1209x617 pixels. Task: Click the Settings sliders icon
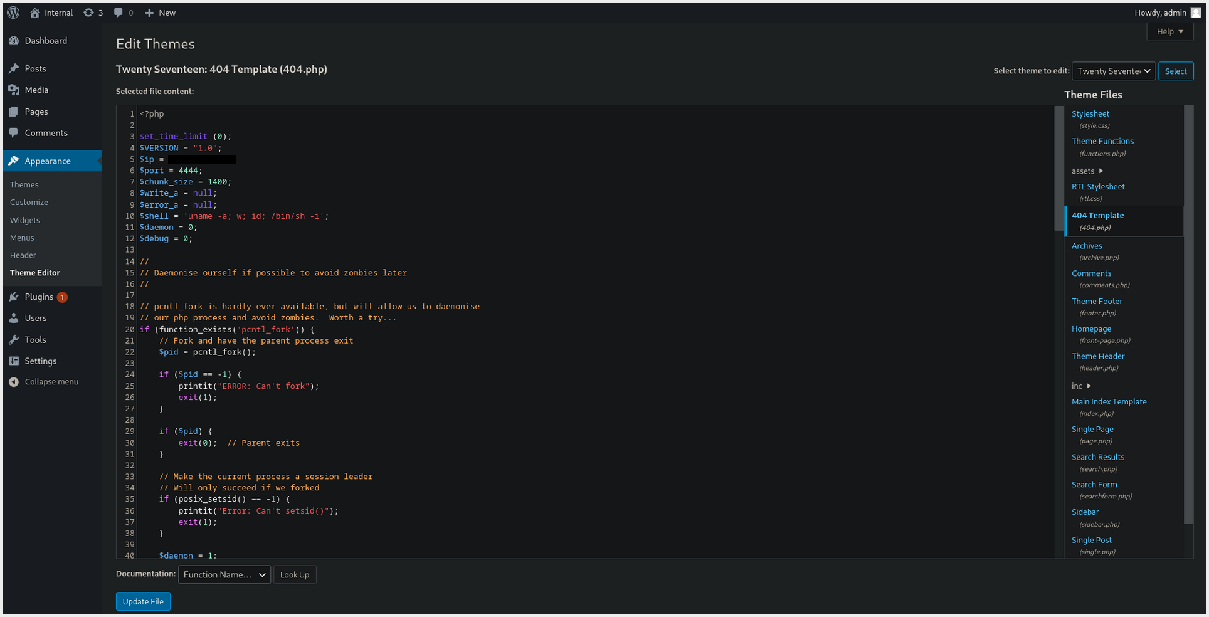[14, 361]
